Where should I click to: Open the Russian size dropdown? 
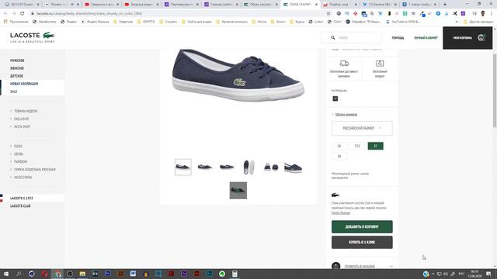click(x=362, y=128)
